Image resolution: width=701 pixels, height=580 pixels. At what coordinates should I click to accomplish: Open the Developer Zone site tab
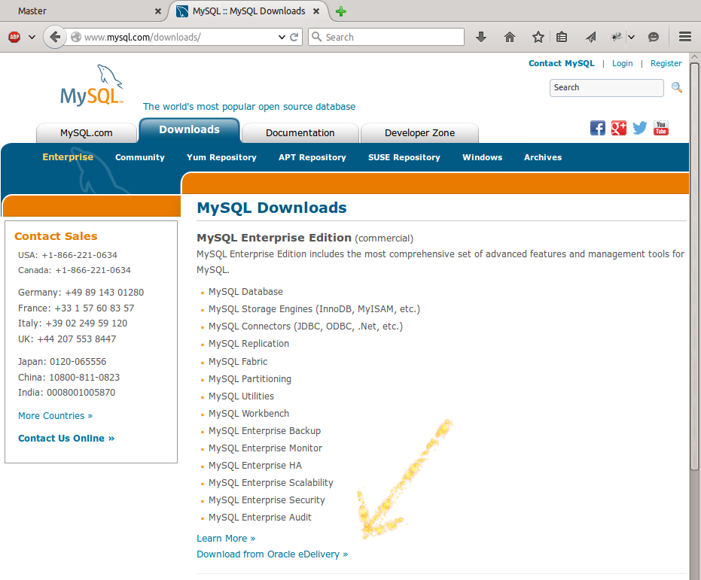(420, 133)
